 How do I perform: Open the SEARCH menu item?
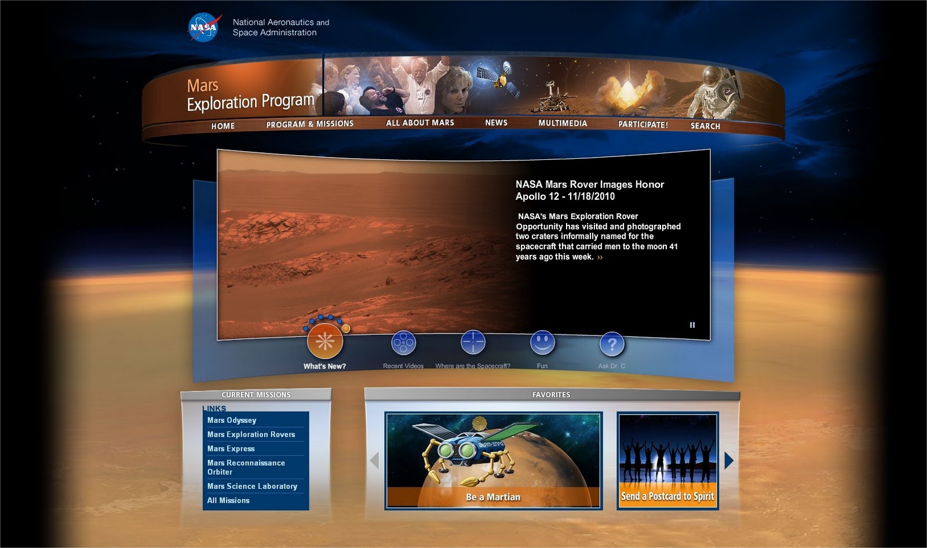[705, 126]
